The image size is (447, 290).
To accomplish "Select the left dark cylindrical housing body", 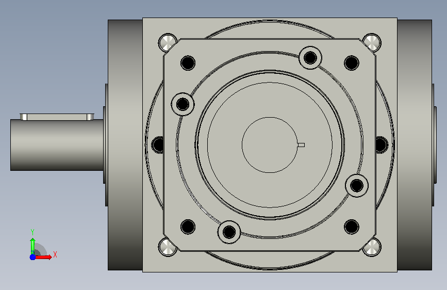I will 125,145.
